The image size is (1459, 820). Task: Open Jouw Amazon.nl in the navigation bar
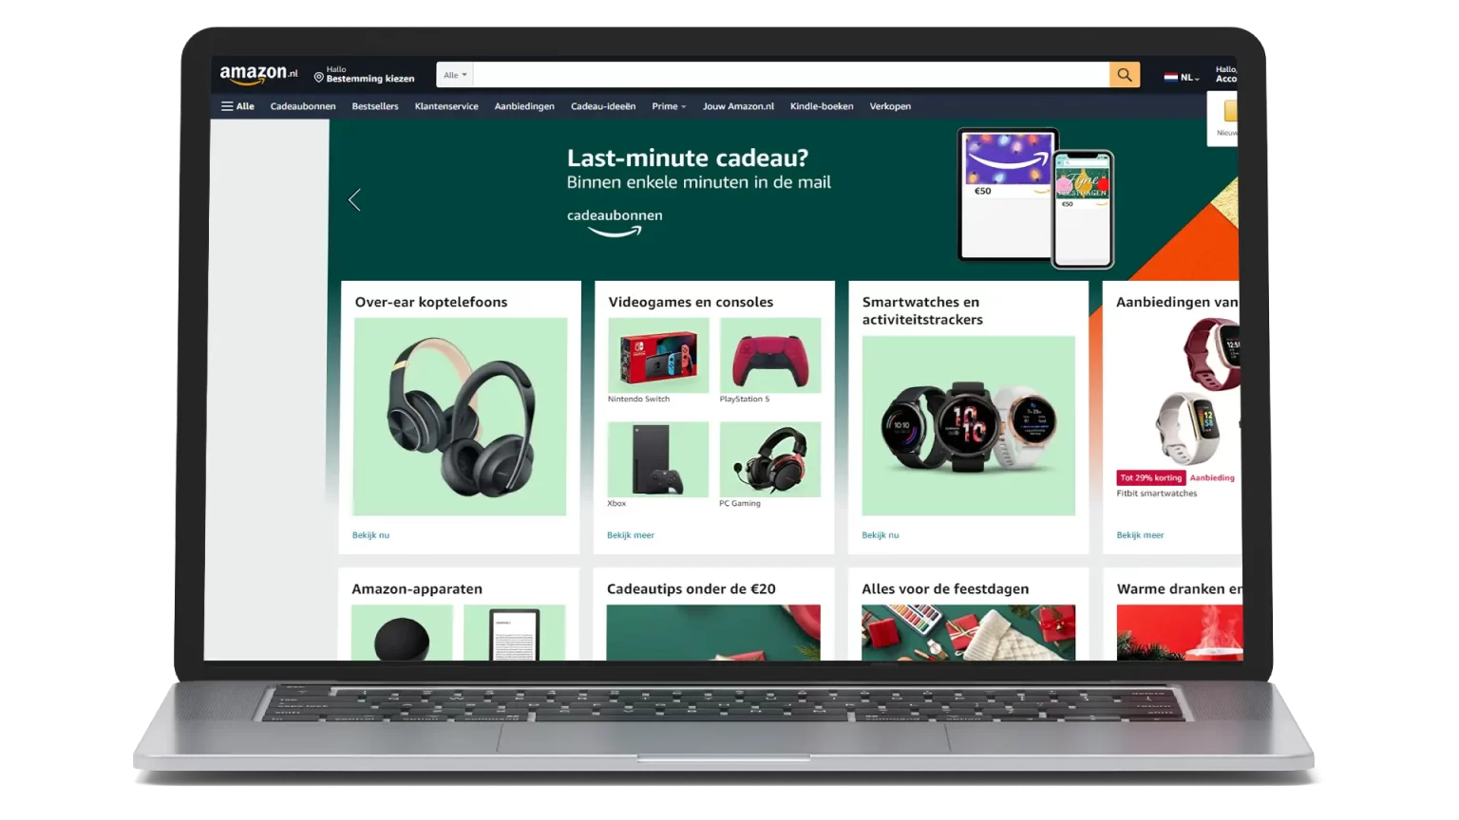[x=738, y=106]
